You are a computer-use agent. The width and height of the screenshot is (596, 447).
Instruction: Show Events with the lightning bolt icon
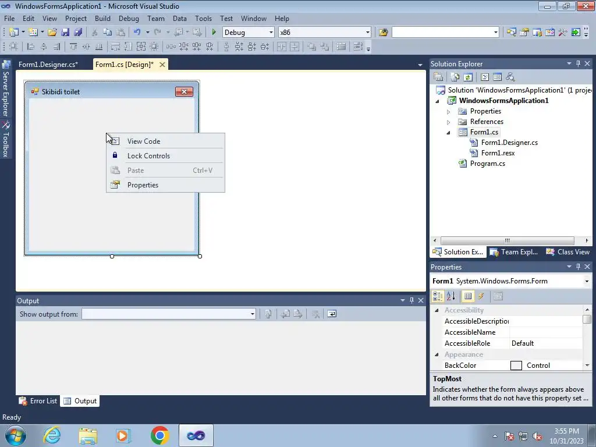pyautogui.click(x=481, y=296)
